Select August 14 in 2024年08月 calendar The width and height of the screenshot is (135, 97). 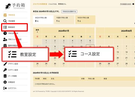(126, 53)
